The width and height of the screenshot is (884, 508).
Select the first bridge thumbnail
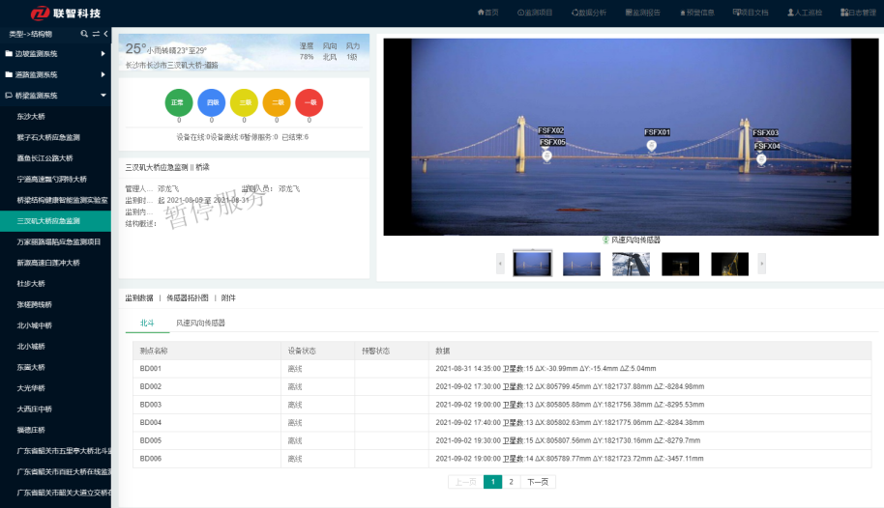pos(532,264)
